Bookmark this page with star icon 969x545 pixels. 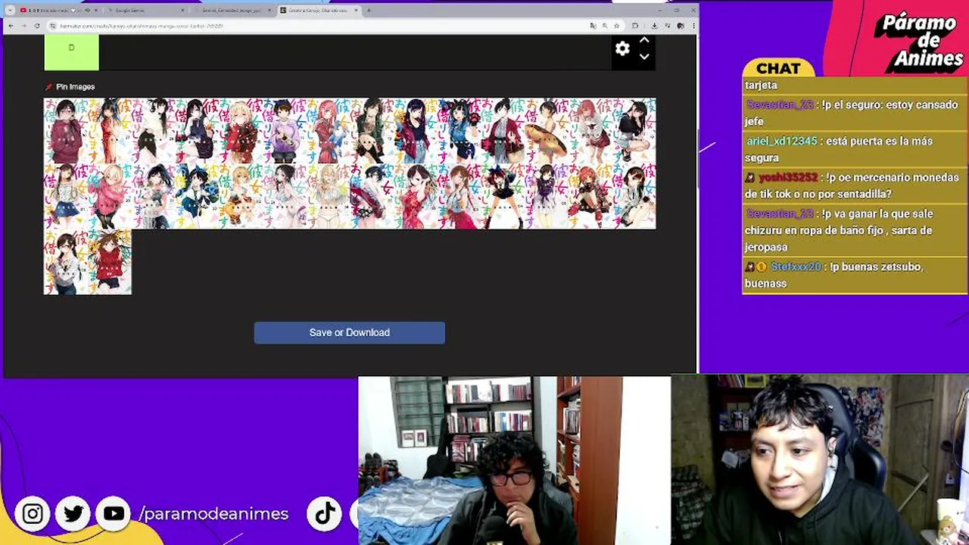[616, 26]
